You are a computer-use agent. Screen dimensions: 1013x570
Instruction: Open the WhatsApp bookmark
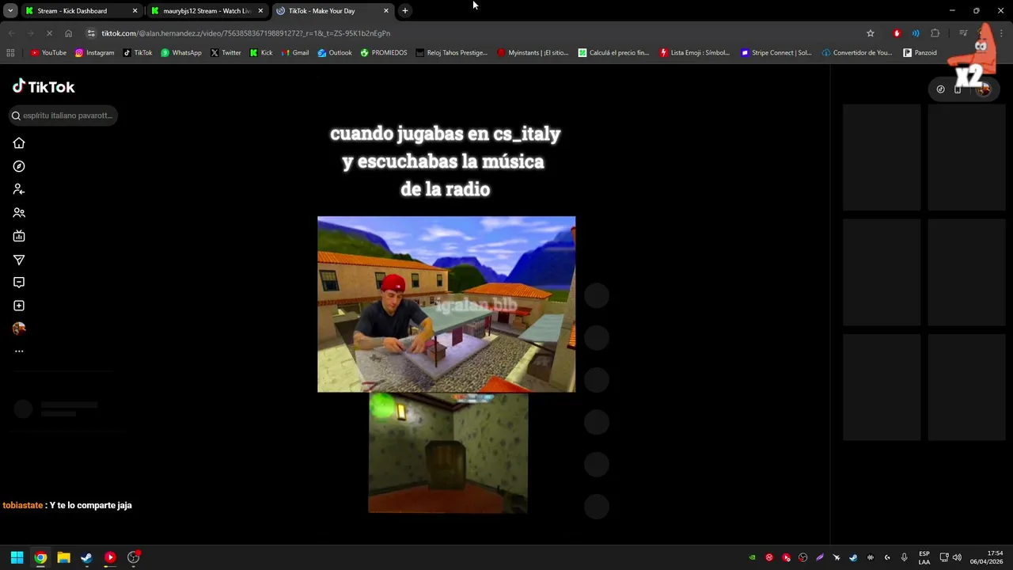(181, 53)
